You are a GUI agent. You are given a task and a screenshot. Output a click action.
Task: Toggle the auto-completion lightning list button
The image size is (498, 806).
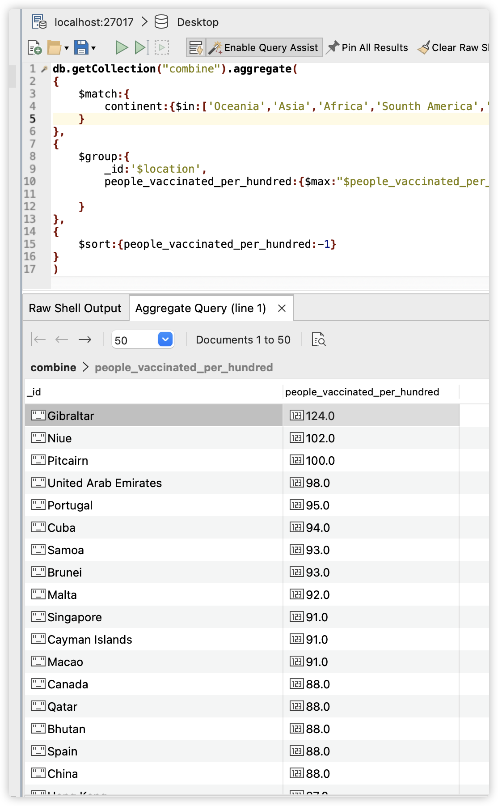click(196, 47)
